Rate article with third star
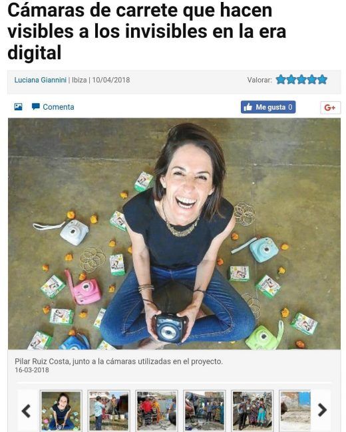Screen dimensions: 346x432 [x=301, y=80]
